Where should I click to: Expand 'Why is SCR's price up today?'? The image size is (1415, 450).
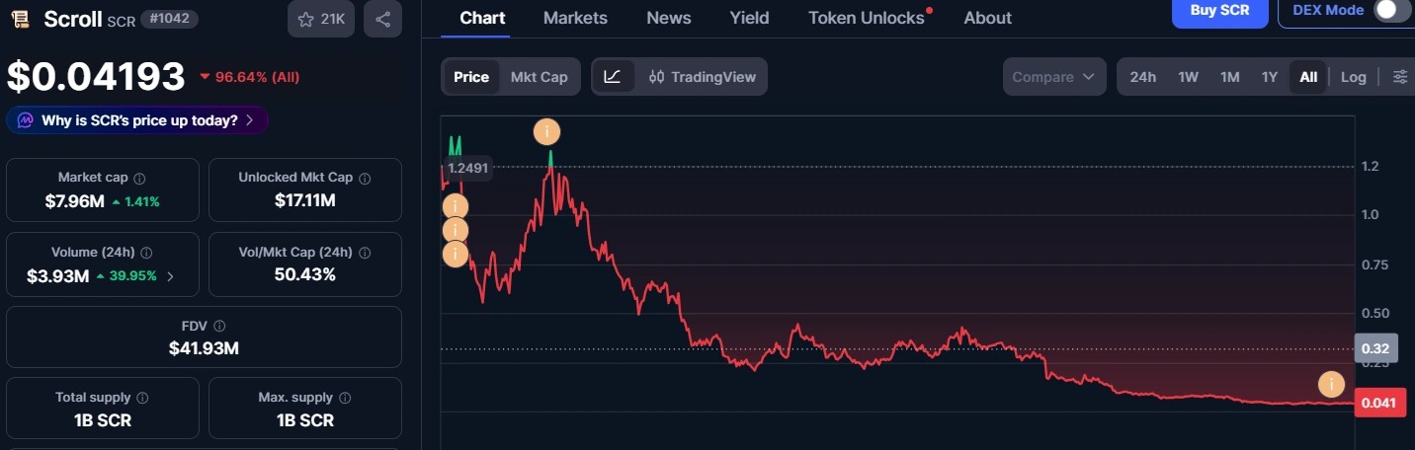[137, 120]
